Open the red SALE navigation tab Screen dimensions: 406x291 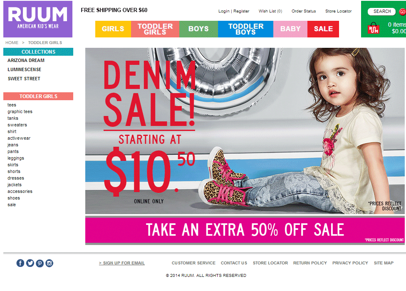[x=323, y=29]
